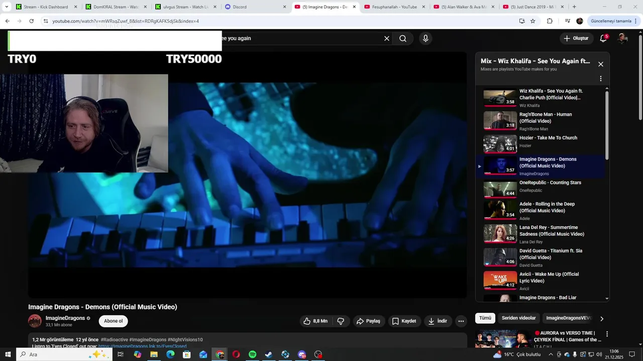
Task: Open the YouTube account avatar menu
Action: (623, 39)
